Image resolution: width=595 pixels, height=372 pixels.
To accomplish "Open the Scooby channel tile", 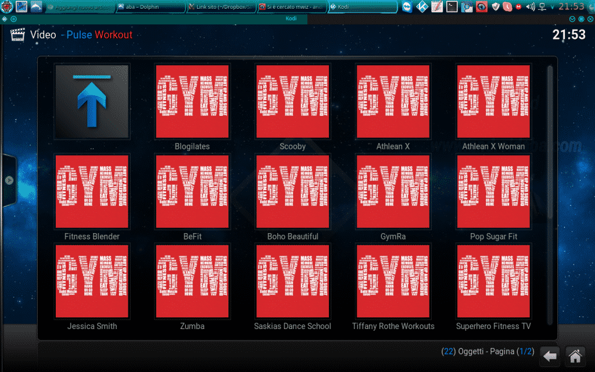I will 293,101.
